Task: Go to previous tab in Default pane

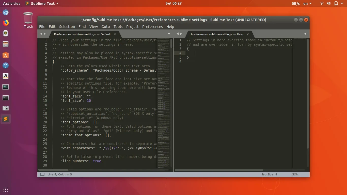Action: 41,34
